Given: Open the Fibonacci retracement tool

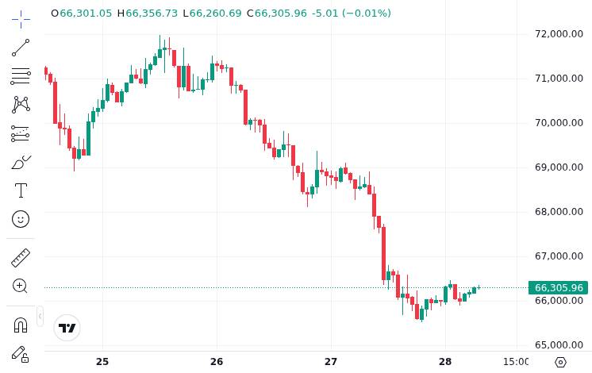Looking at the screenshot, I should click(x=21, y=76).
